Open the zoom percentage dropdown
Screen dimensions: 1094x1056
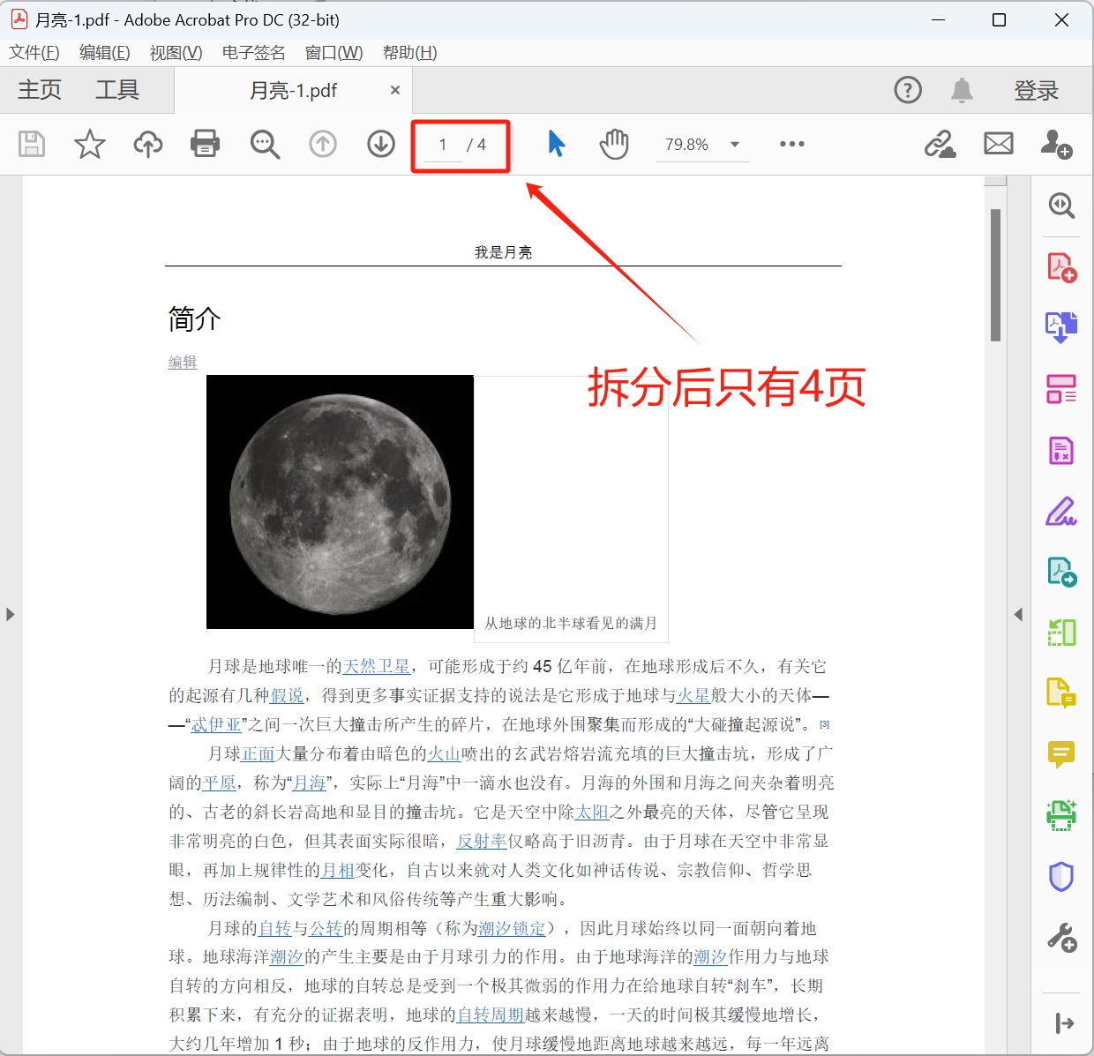[x=735, y=144]
